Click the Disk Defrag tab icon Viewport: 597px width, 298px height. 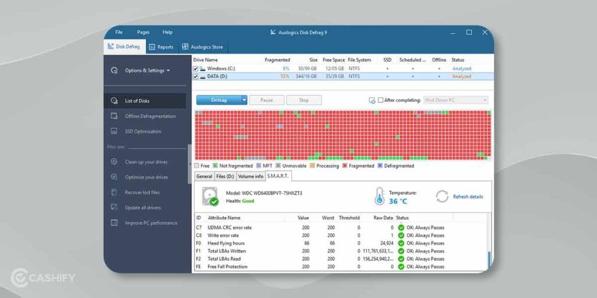(110, 47)
